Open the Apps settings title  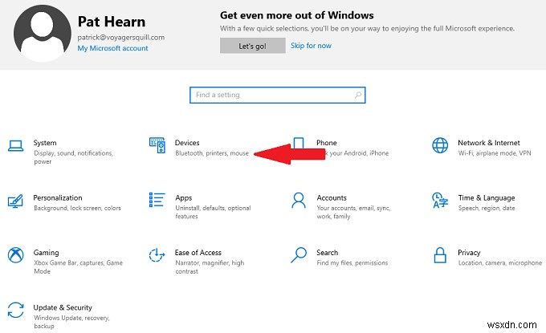pyautogui.click(x=184, y=198)
